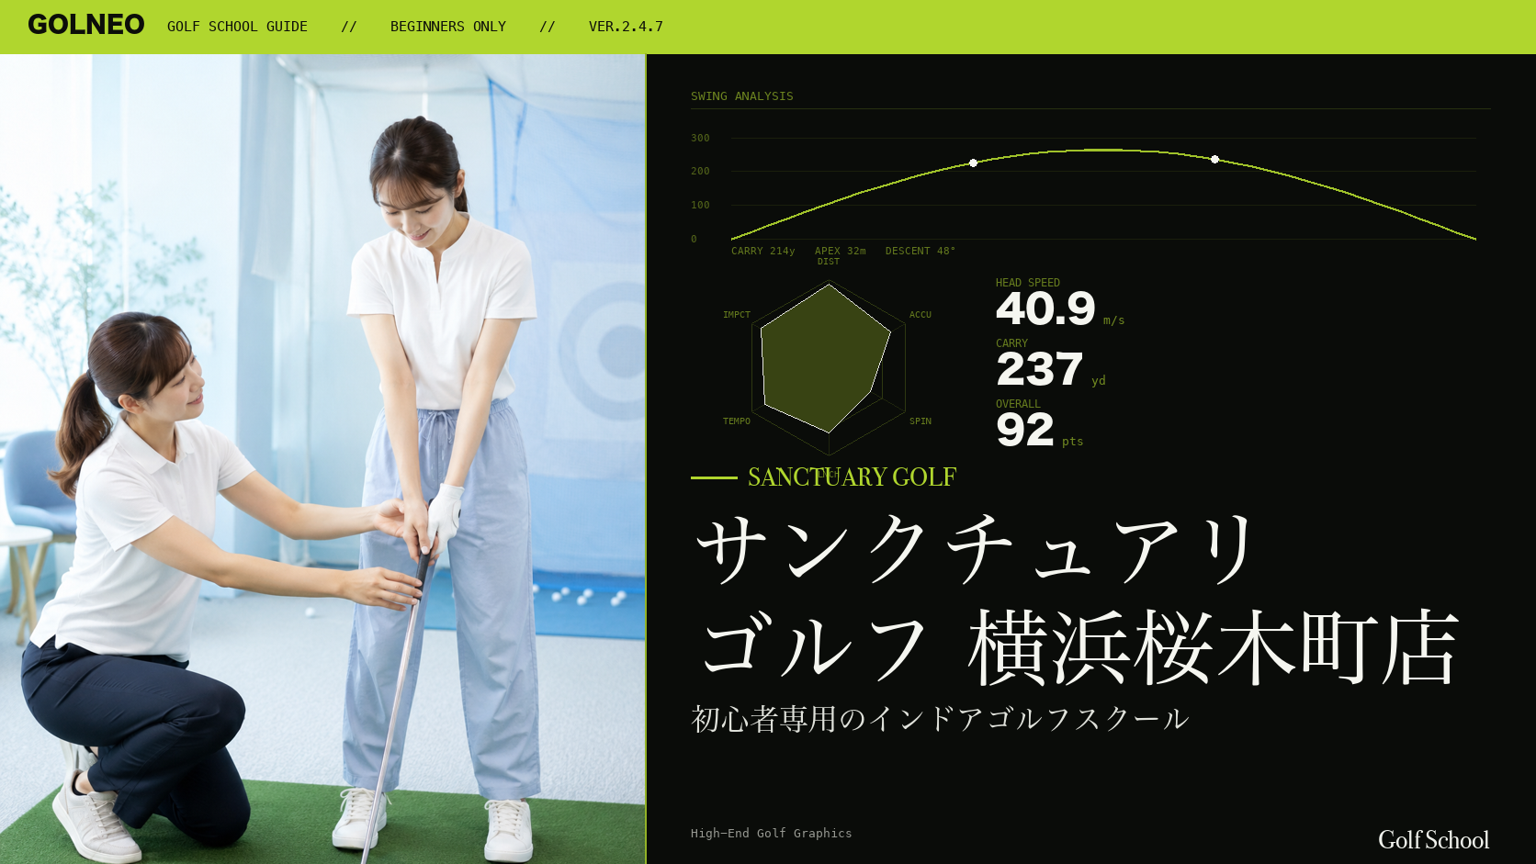The width and height of the screenshot is (1536, 864).
Task: Click the IMPCT radar axis label
Action: [x=737, y=315]
